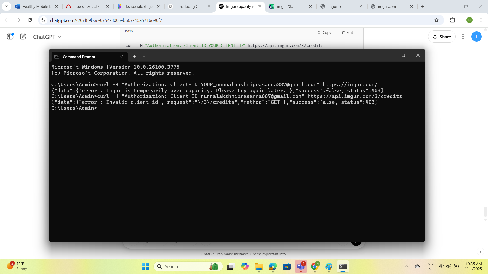Open Chrome extensions puzzle icon
Viewport: 488px width, 274px height.
pos(453,20)
